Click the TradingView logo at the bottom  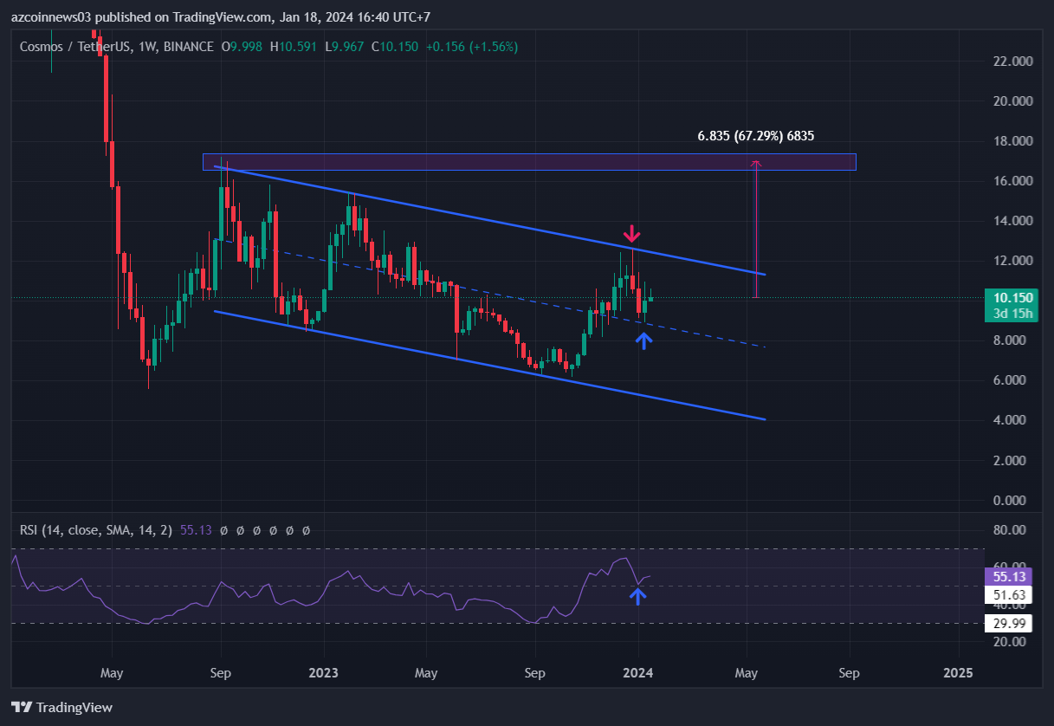(61, 708)
